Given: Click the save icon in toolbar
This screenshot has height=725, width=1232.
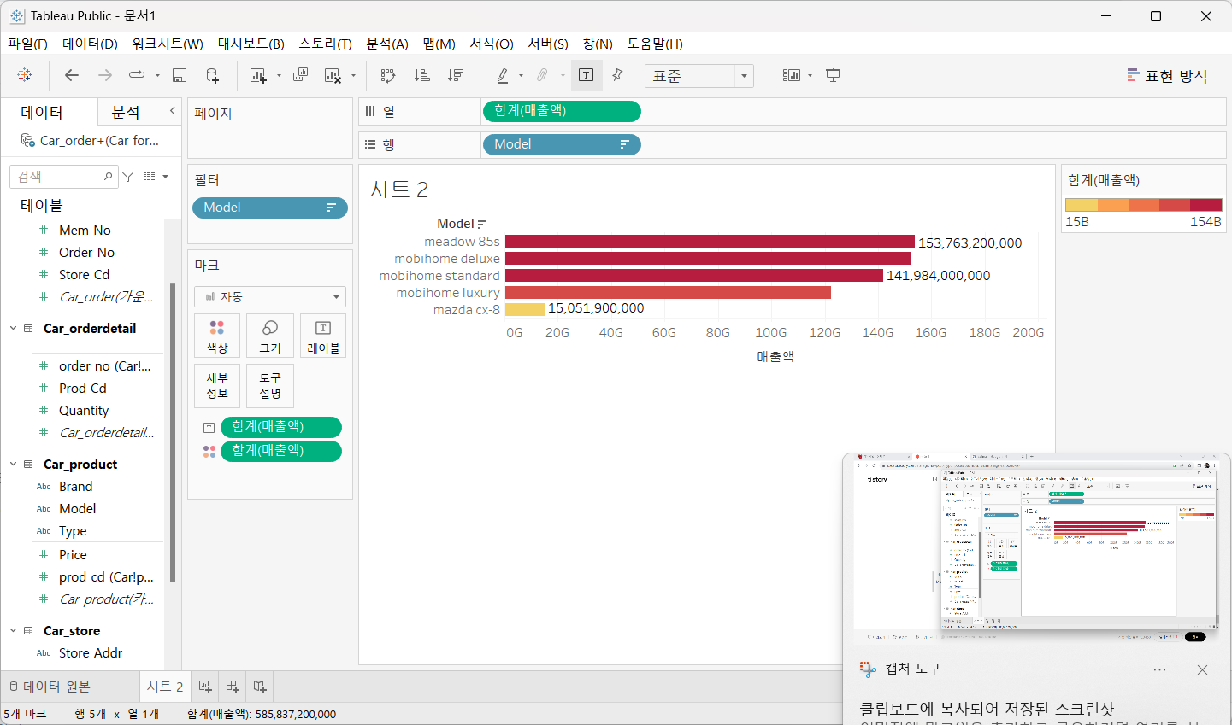Looking at the screenshot, I should click(x=180, y=75).
